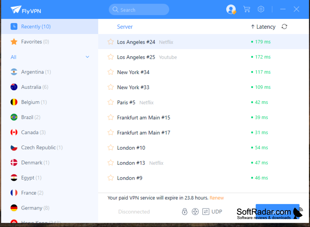The image size is (310, 227).
Task: Click the lock icon in status bar
Action: click(x=185, y=212)
